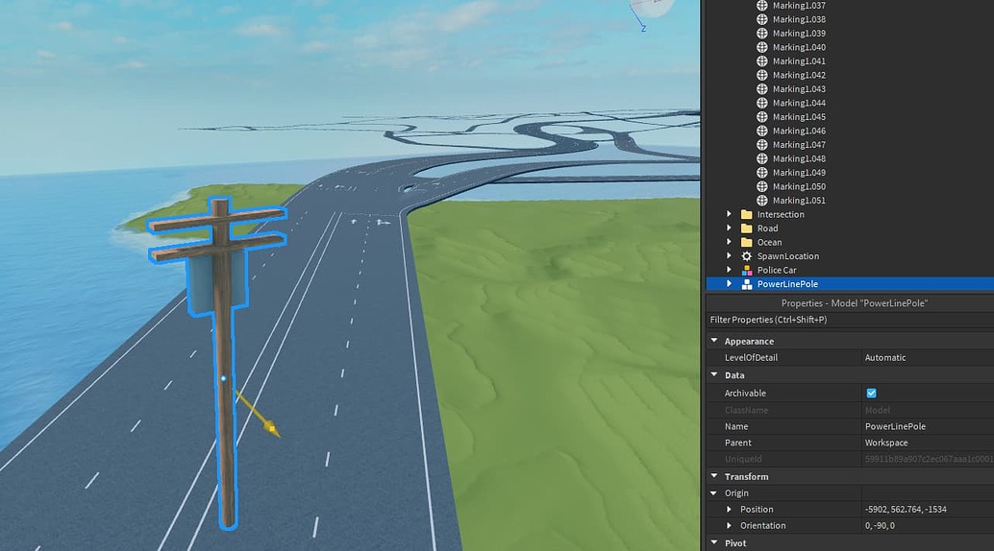Select Marking1.044 in the Explorer tree
Viewport: 994px width, 551px height.
pos(799,103)
